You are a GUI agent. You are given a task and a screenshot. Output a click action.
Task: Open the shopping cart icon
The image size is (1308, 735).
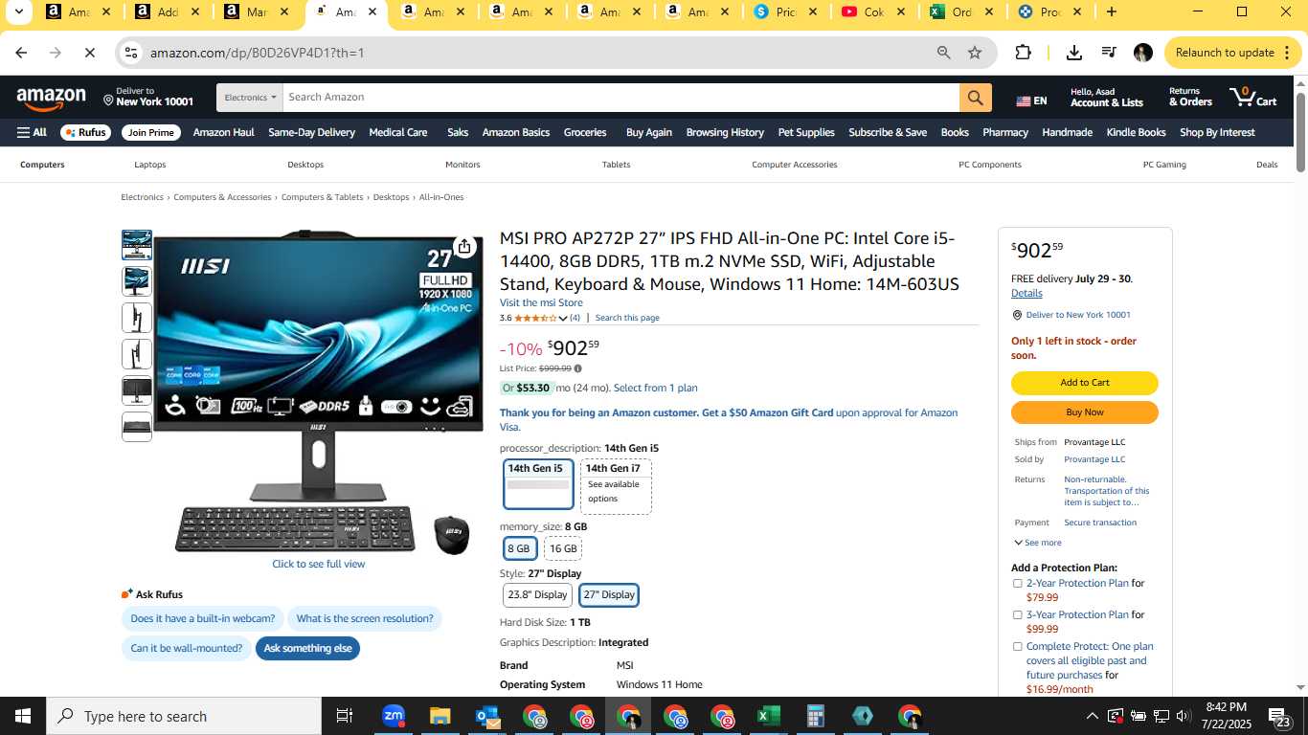1253,97
